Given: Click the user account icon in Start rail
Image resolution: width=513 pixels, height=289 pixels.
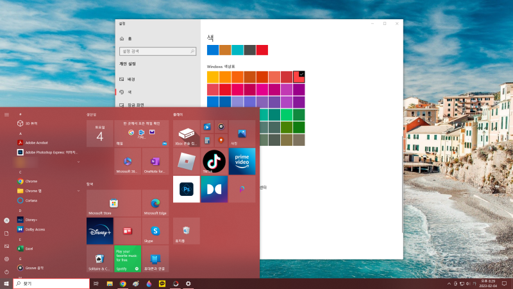Looking at the screenshot, I should (x=6, y=220).
